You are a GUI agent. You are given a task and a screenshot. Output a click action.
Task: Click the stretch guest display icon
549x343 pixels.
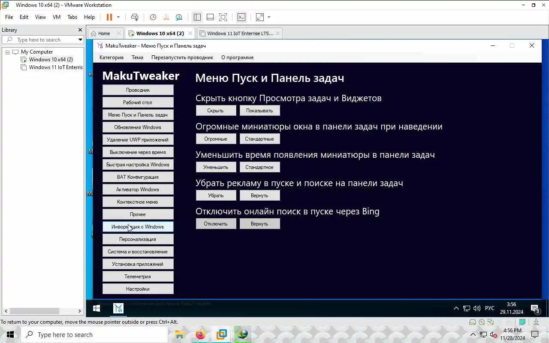260,17
